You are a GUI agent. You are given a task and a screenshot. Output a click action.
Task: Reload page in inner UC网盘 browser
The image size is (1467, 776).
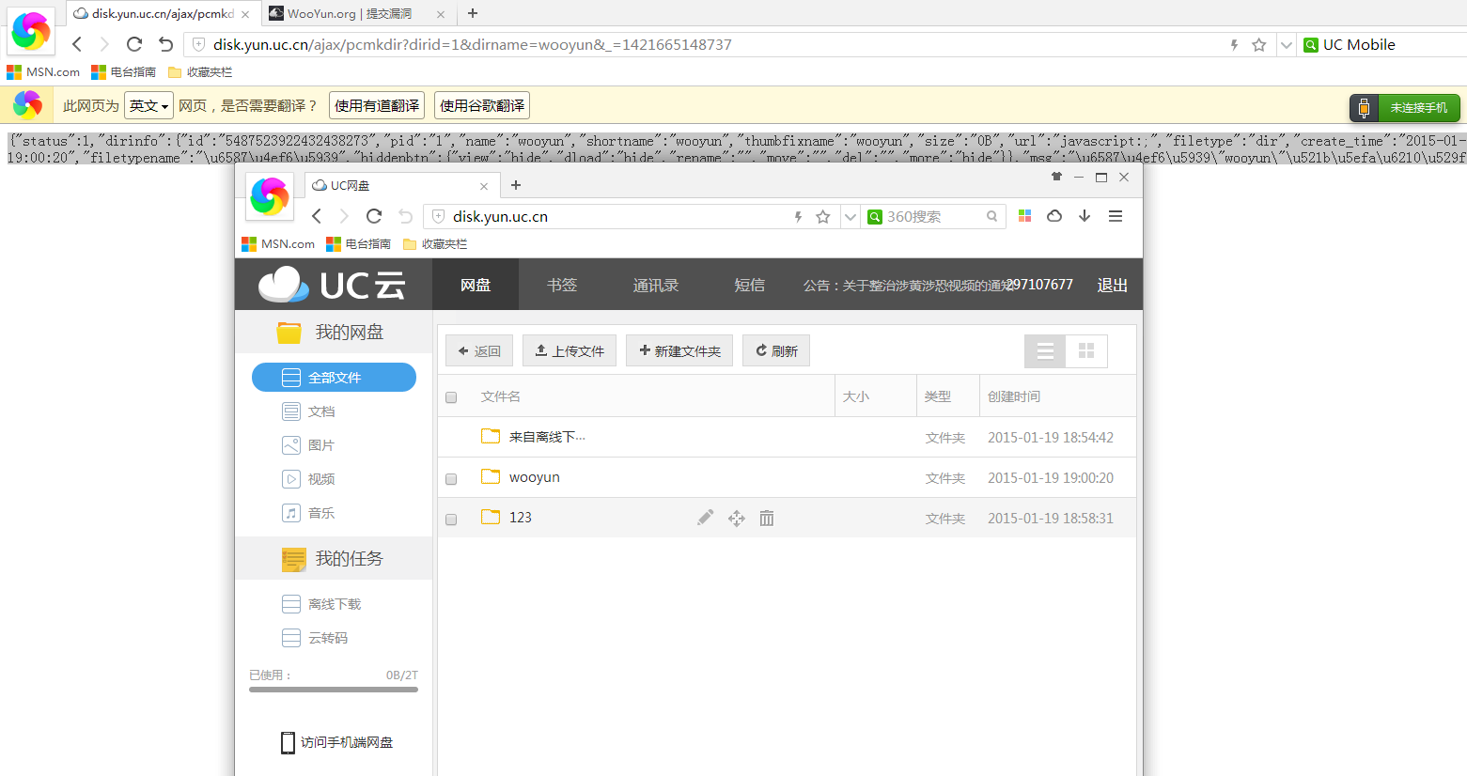(374, 216)
